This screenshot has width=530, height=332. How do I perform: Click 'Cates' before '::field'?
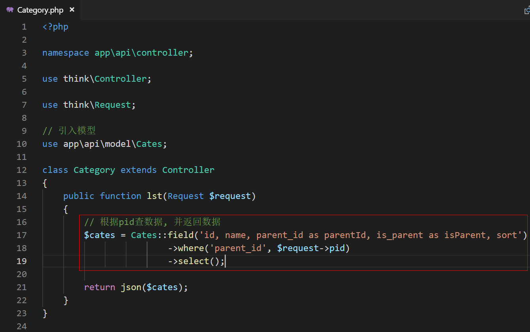coord(144,235)
